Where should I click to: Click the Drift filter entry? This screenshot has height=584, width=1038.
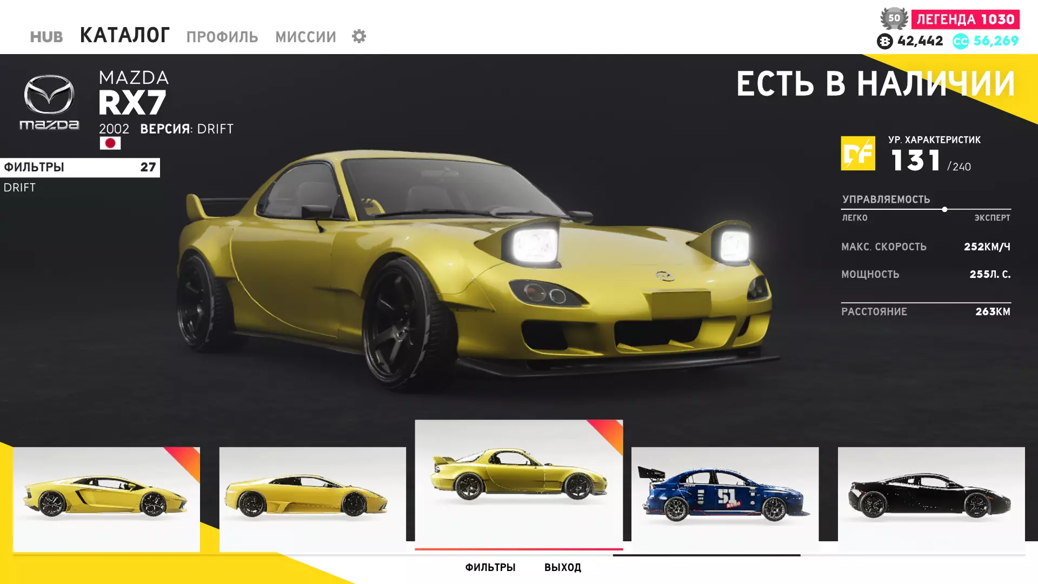[20, 188]
